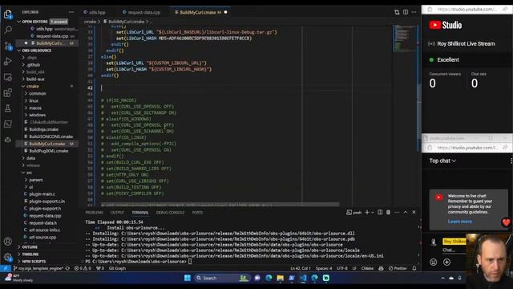Split the terminal panel
This screenshot has height=289, width=513.
point(380,212)
